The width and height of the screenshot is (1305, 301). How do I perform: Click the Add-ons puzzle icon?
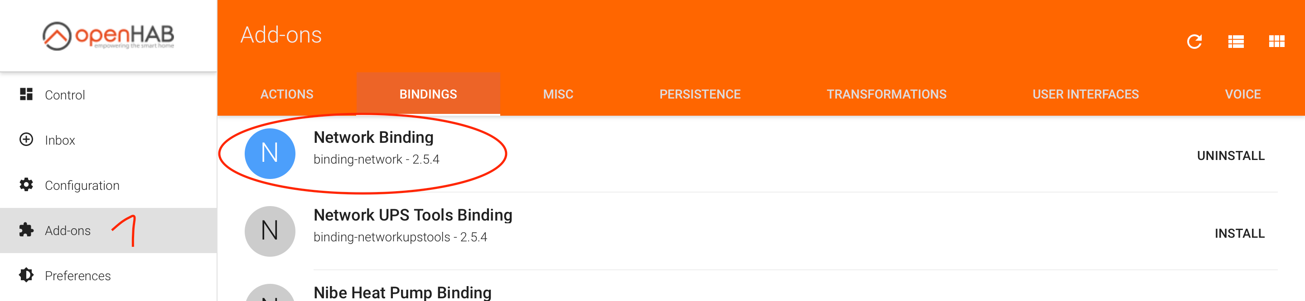[x=26, y=230]
